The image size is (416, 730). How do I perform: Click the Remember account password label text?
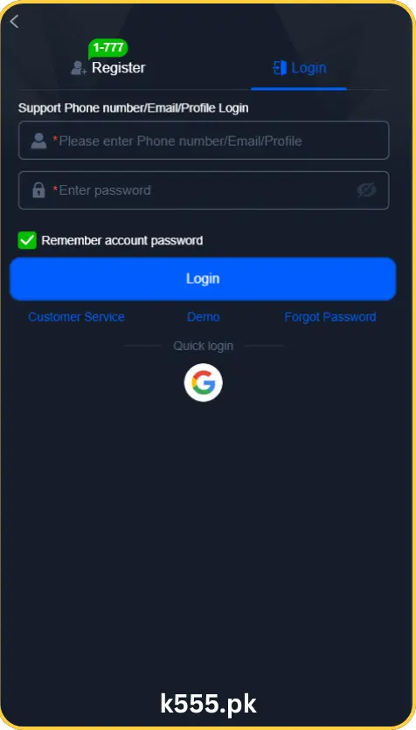tap(122, 241)
